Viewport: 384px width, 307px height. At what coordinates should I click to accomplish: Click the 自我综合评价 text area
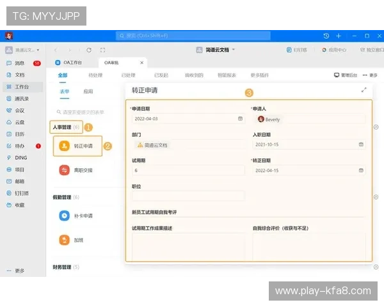click(x=309, y=247)
